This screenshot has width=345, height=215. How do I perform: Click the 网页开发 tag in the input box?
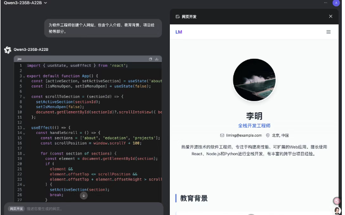[x=16, y=209]
